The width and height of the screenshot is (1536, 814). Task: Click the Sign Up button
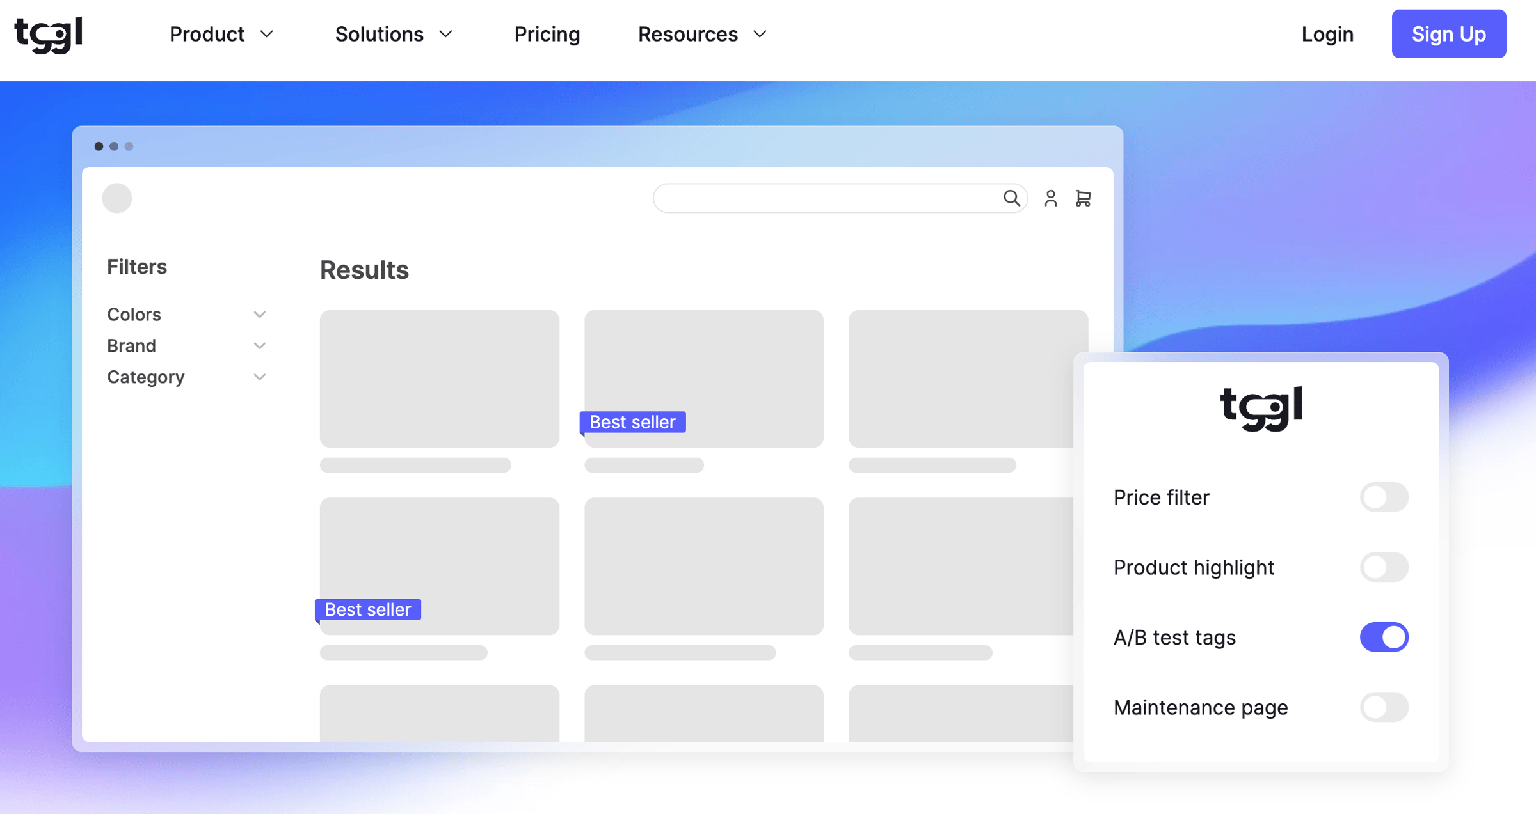[1448, 34]
